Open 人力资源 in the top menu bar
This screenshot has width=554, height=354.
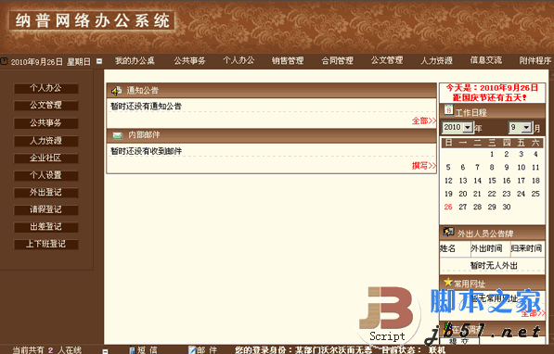pyautogui.click(x=436, y=61)
